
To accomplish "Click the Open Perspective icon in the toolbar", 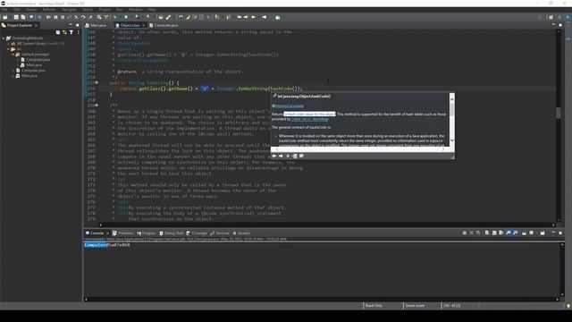I will point(551,17).
